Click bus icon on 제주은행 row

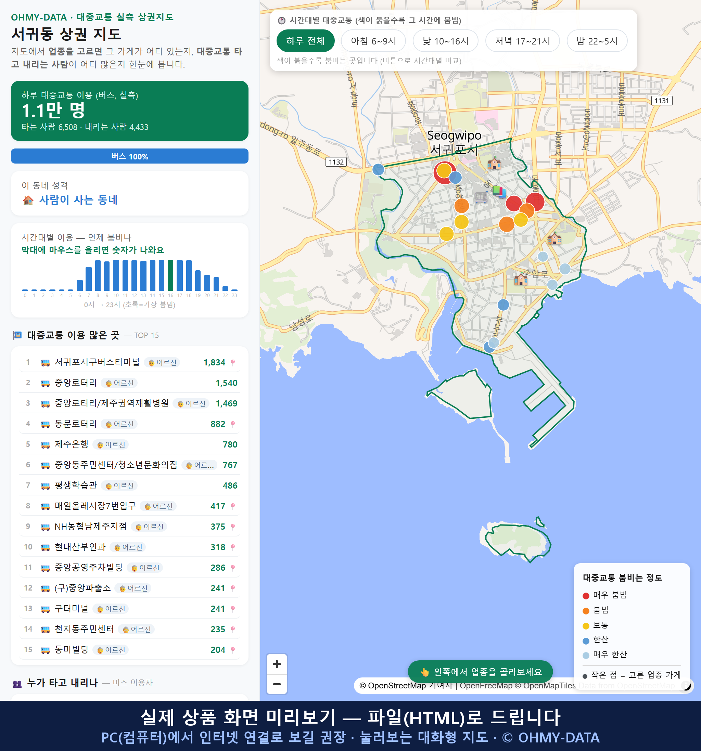(45, 445)
